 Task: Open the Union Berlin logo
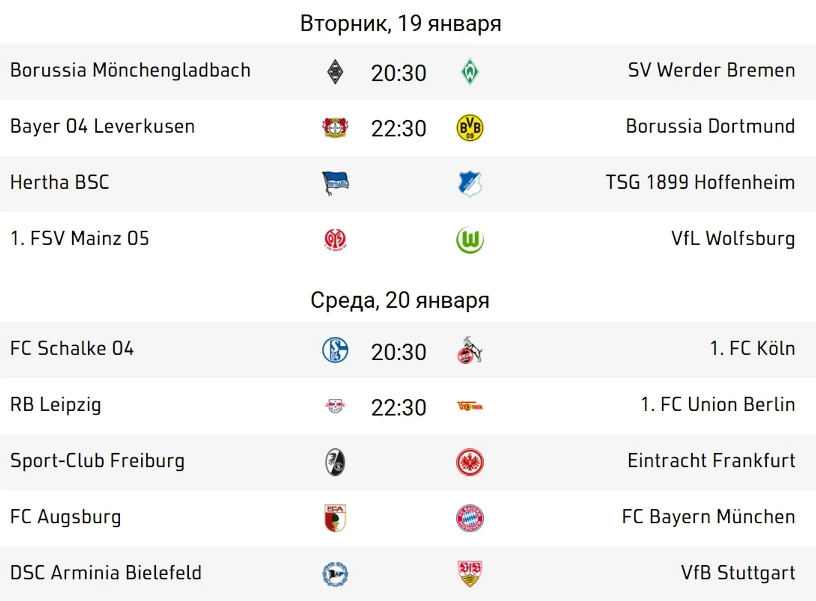pyautogui.click(x=469, y=406)
